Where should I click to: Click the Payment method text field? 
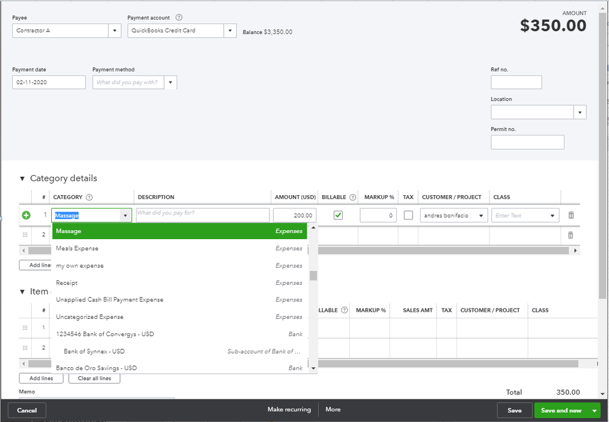click(128, 82)
